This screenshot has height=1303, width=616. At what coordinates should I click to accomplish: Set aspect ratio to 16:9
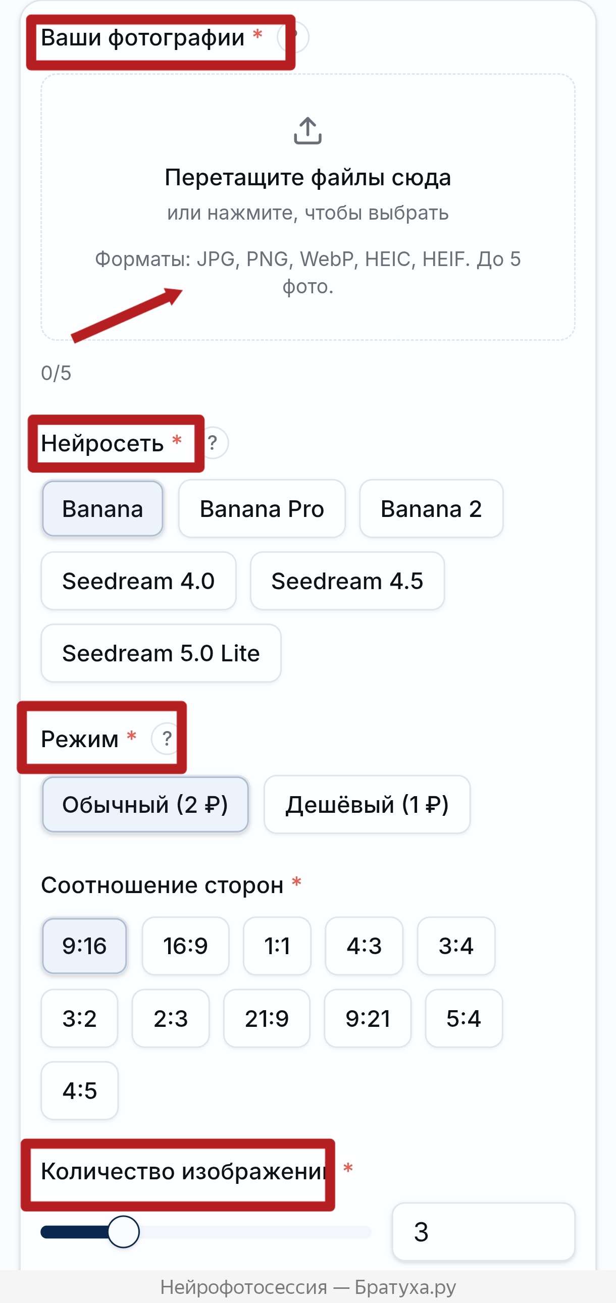[x=185, y=946]
